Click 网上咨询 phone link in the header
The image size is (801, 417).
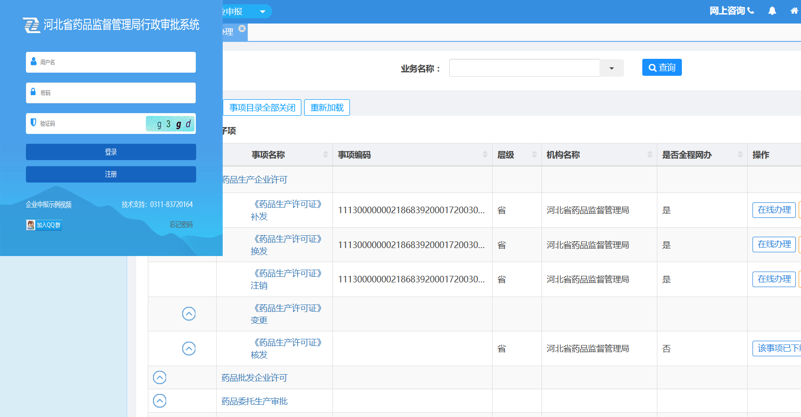732,11
